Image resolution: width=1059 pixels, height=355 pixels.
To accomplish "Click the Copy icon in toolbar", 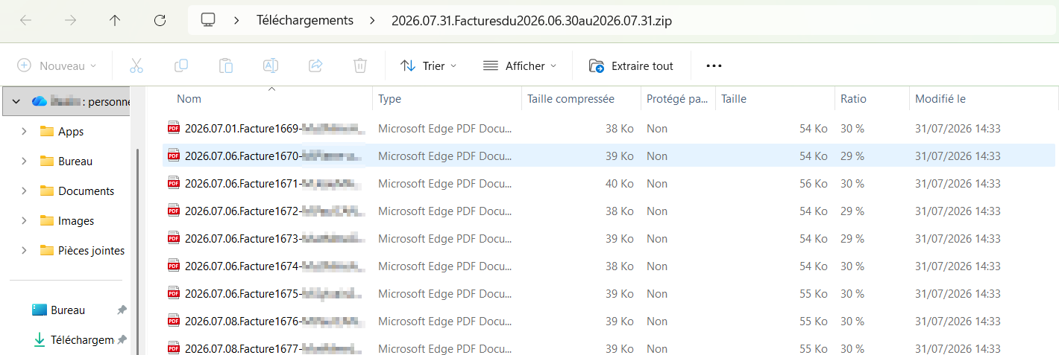I will pos(180,65).
